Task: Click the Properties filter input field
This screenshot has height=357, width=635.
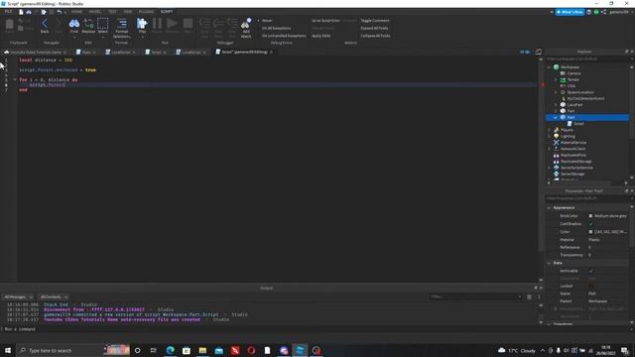Action: pos(587,198)
